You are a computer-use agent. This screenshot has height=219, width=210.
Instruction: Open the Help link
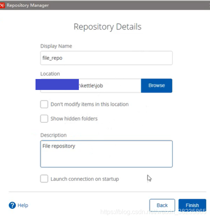click(23, 205)
